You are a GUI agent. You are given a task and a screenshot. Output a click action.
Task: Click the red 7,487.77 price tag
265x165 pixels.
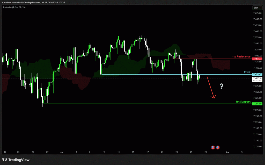point(257,59)
